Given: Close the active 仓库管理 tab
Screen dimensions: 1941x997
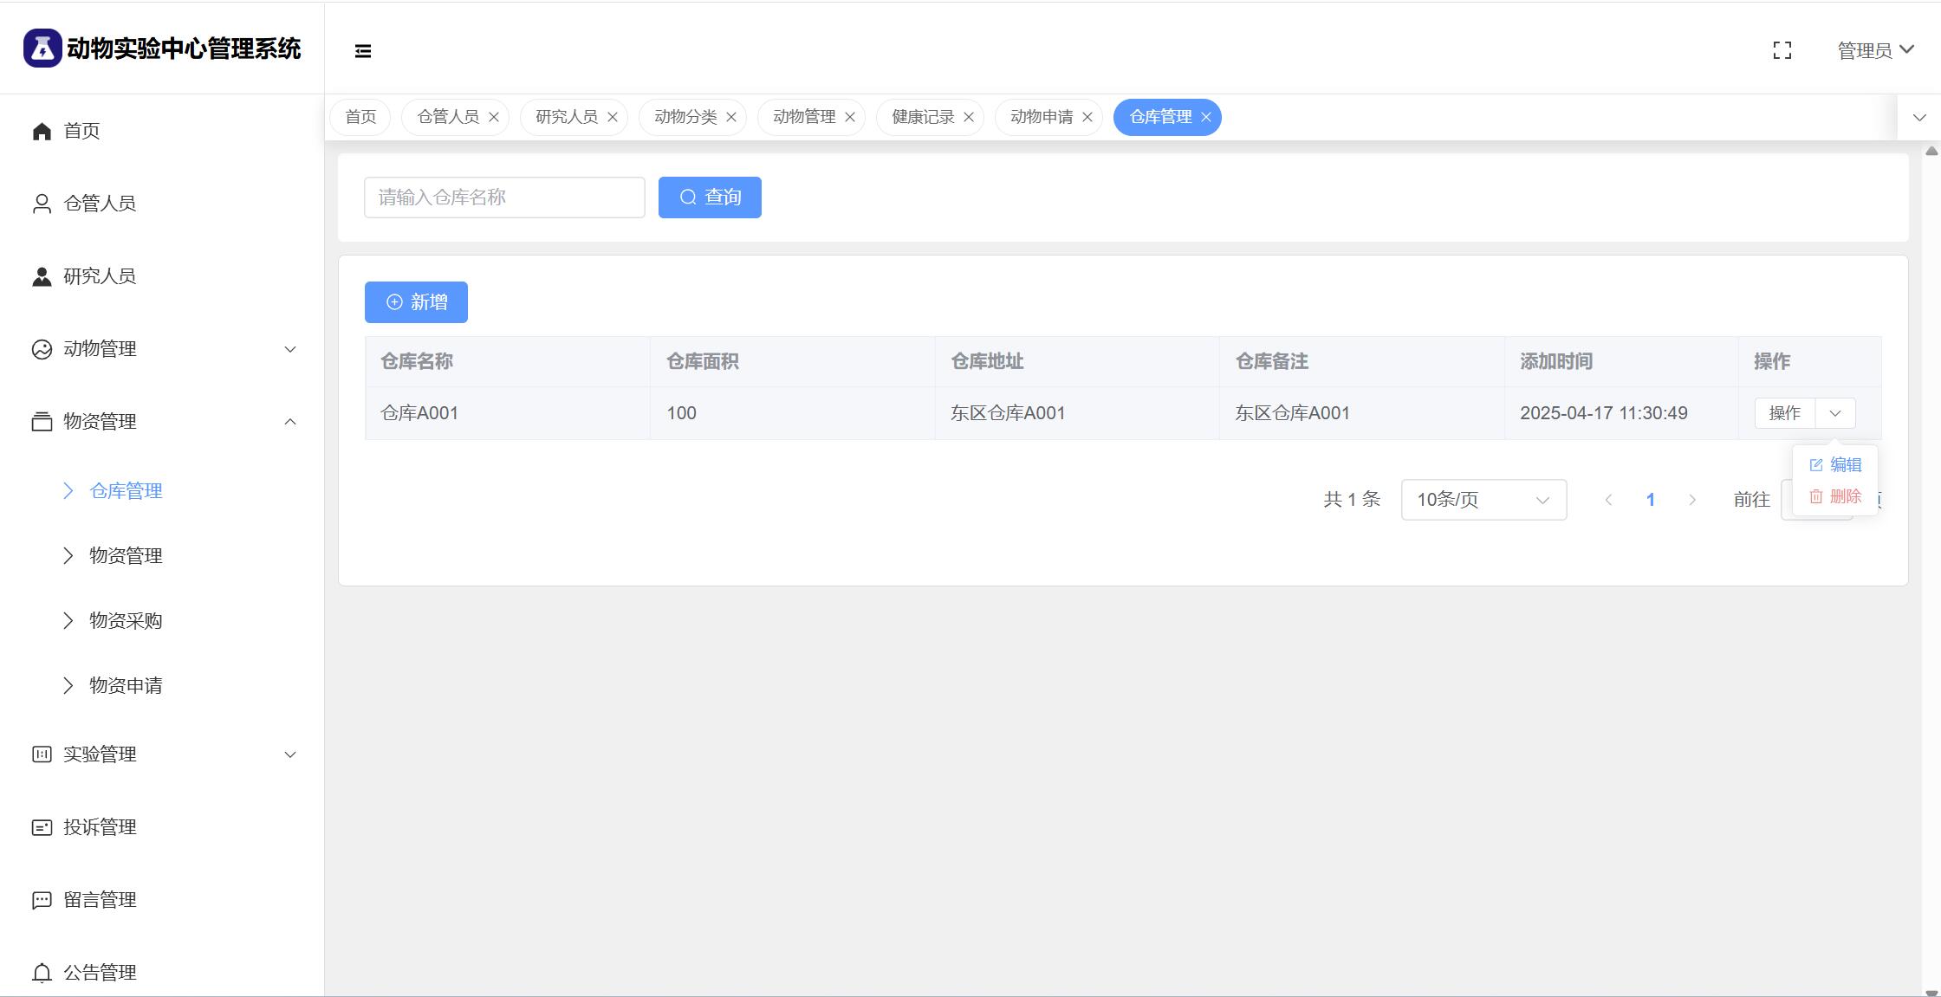Looking at the screenshot, I should pyautogui.click(x=1206, y=117).
